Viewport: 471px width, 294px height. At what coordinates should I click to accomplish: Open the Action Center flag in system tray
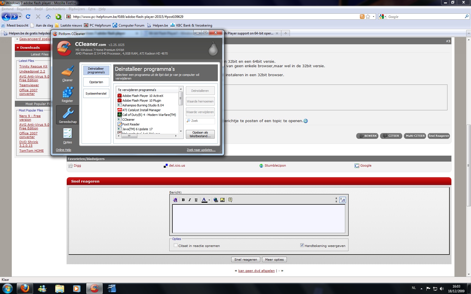click(x=428, y=289)
